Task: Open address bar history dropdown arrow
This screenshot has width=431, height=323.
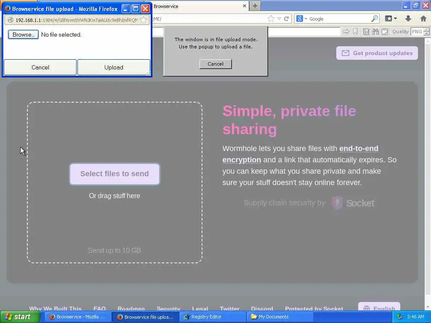Action: pyautogui.click(x=279, y=19)
